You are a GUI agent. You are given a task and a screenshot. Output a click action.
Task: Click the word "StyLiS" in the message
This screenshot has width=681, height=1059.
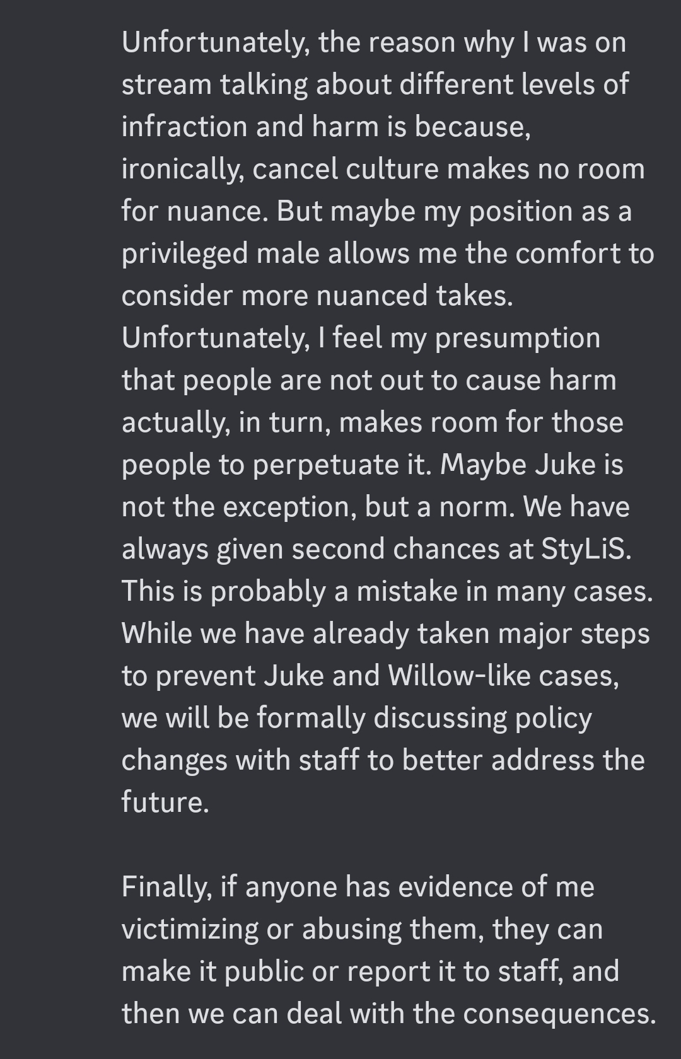pos(585,549)
